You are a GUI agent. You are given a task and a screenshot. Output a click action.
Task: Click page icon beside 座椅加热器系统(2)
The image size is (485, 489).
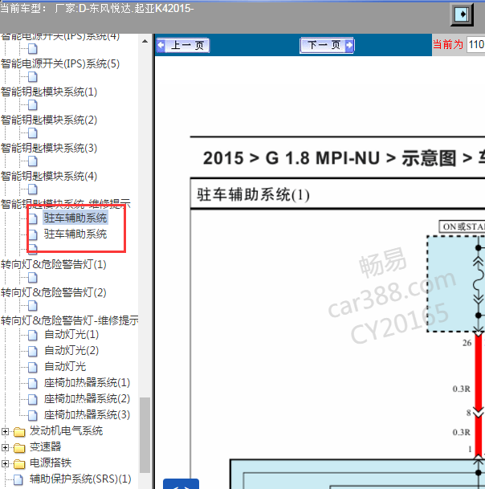pos(33,400)
